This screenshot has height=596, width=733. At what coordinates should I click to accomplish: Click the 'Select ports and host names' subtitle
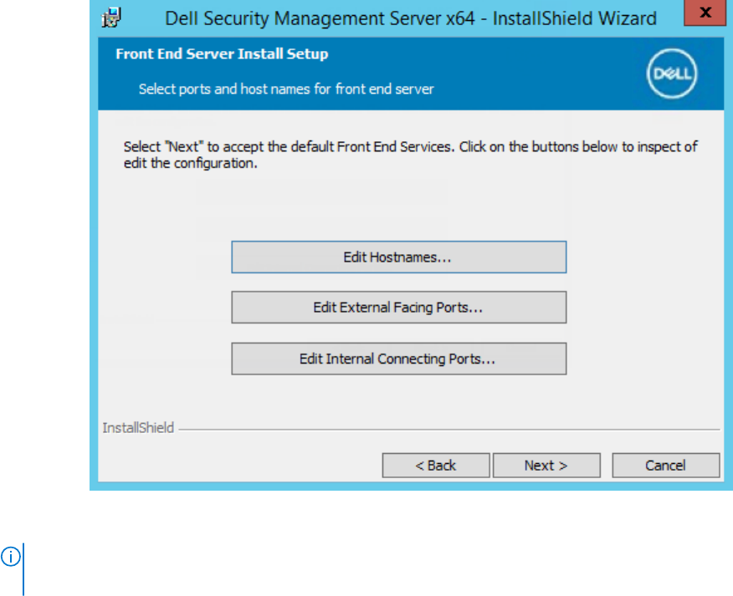tap(286, 89)
